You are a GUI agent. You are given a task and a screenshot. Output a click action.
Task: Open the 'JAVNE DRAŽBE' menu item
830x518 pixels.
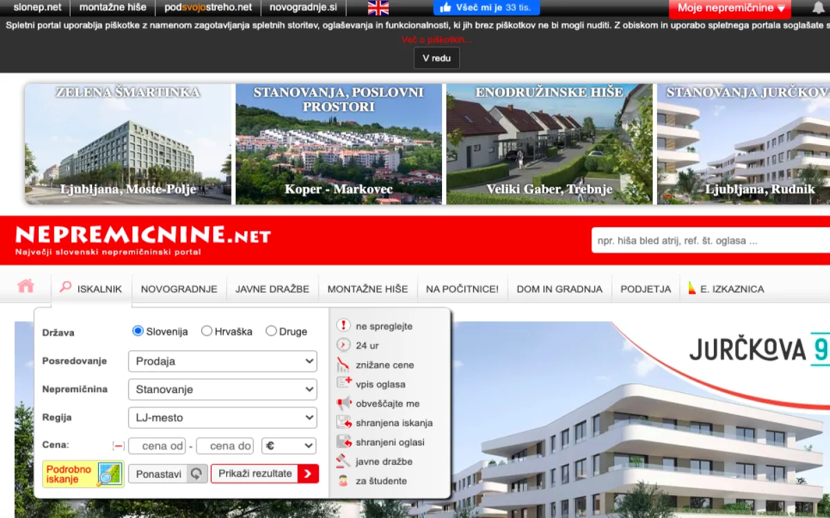(x=274, y=289)
